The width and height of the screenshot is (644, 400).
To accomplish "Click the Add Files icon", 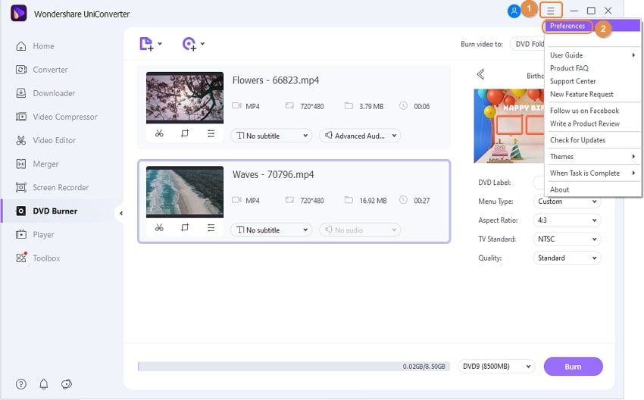I will (147, 43).
